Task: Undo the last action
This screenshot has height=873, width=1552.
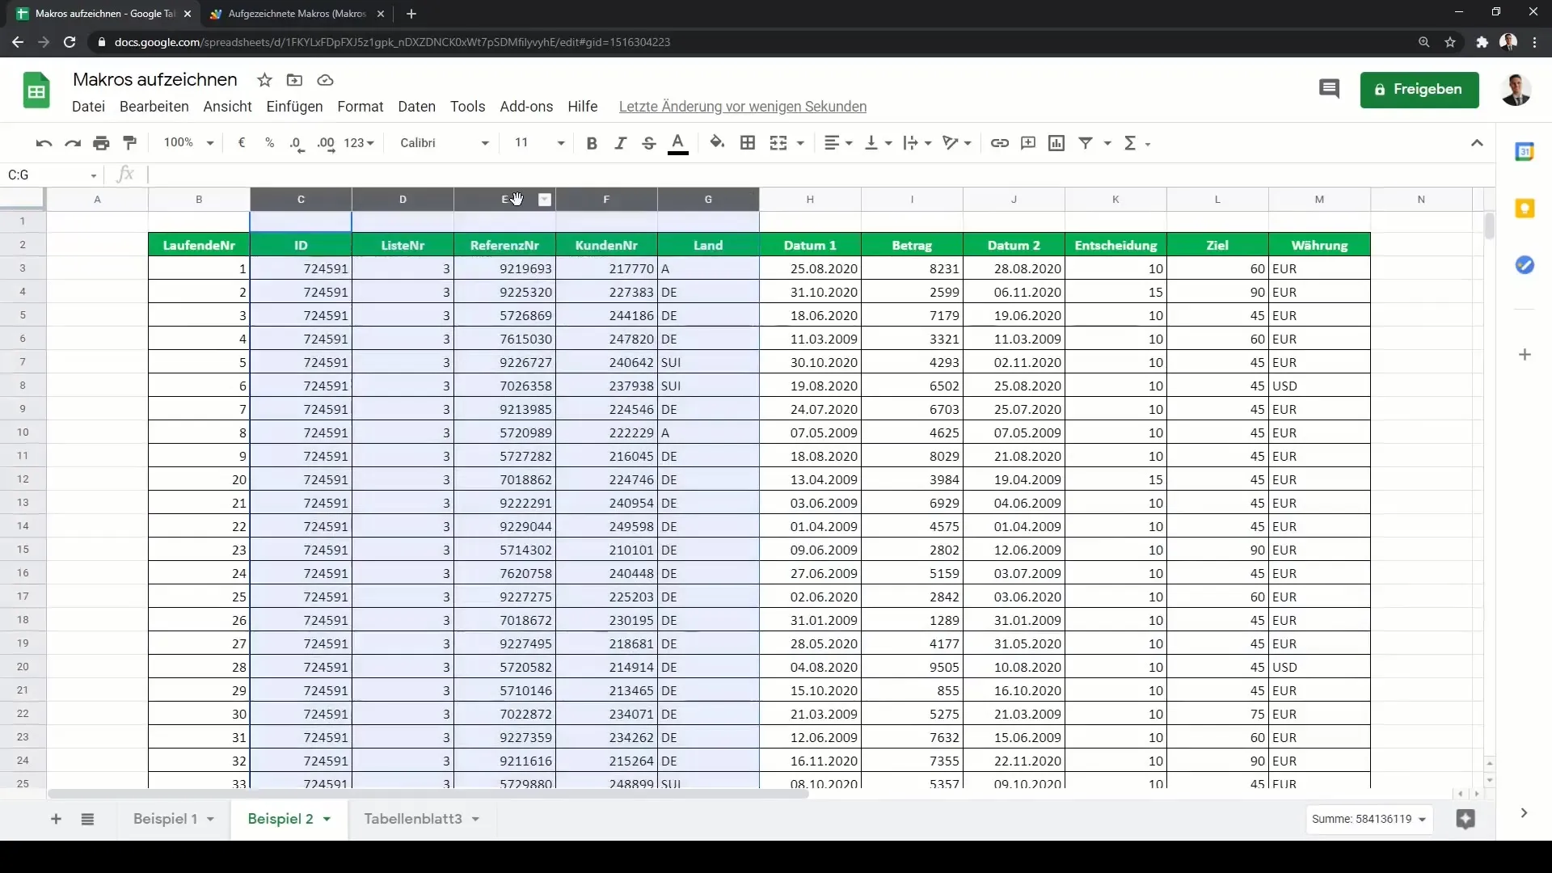Action: click(x=44, y=143)
